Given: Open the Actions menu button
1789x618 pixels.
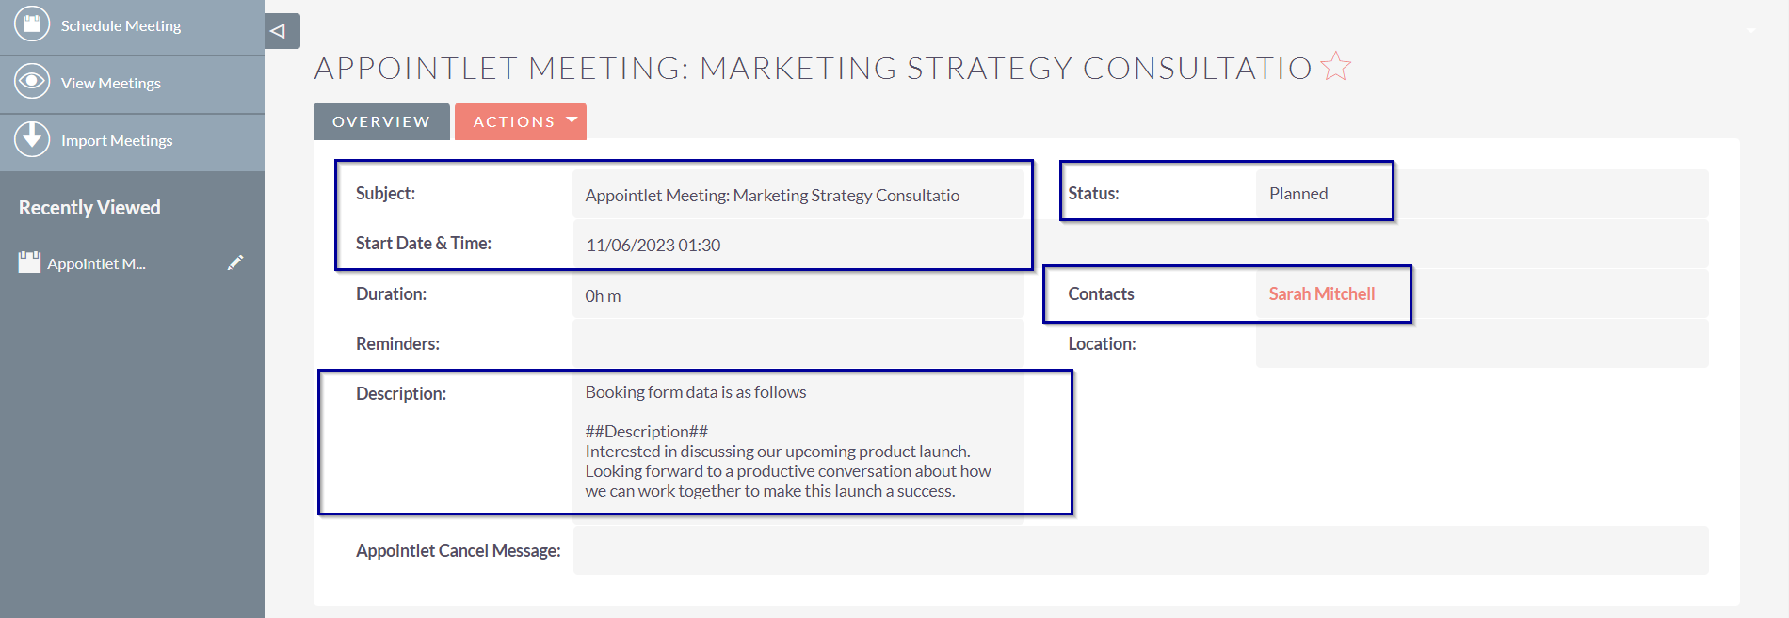Looking at the screenshot, I should tap(521, 121).
